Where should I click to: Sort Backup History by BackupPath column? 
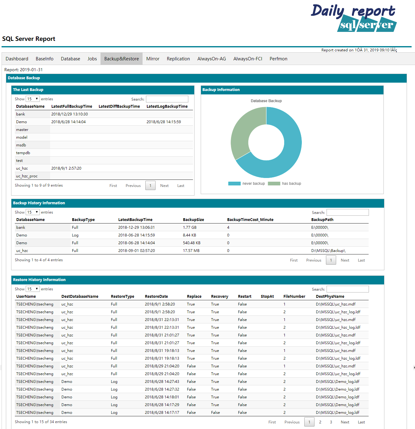coord(322,220)
